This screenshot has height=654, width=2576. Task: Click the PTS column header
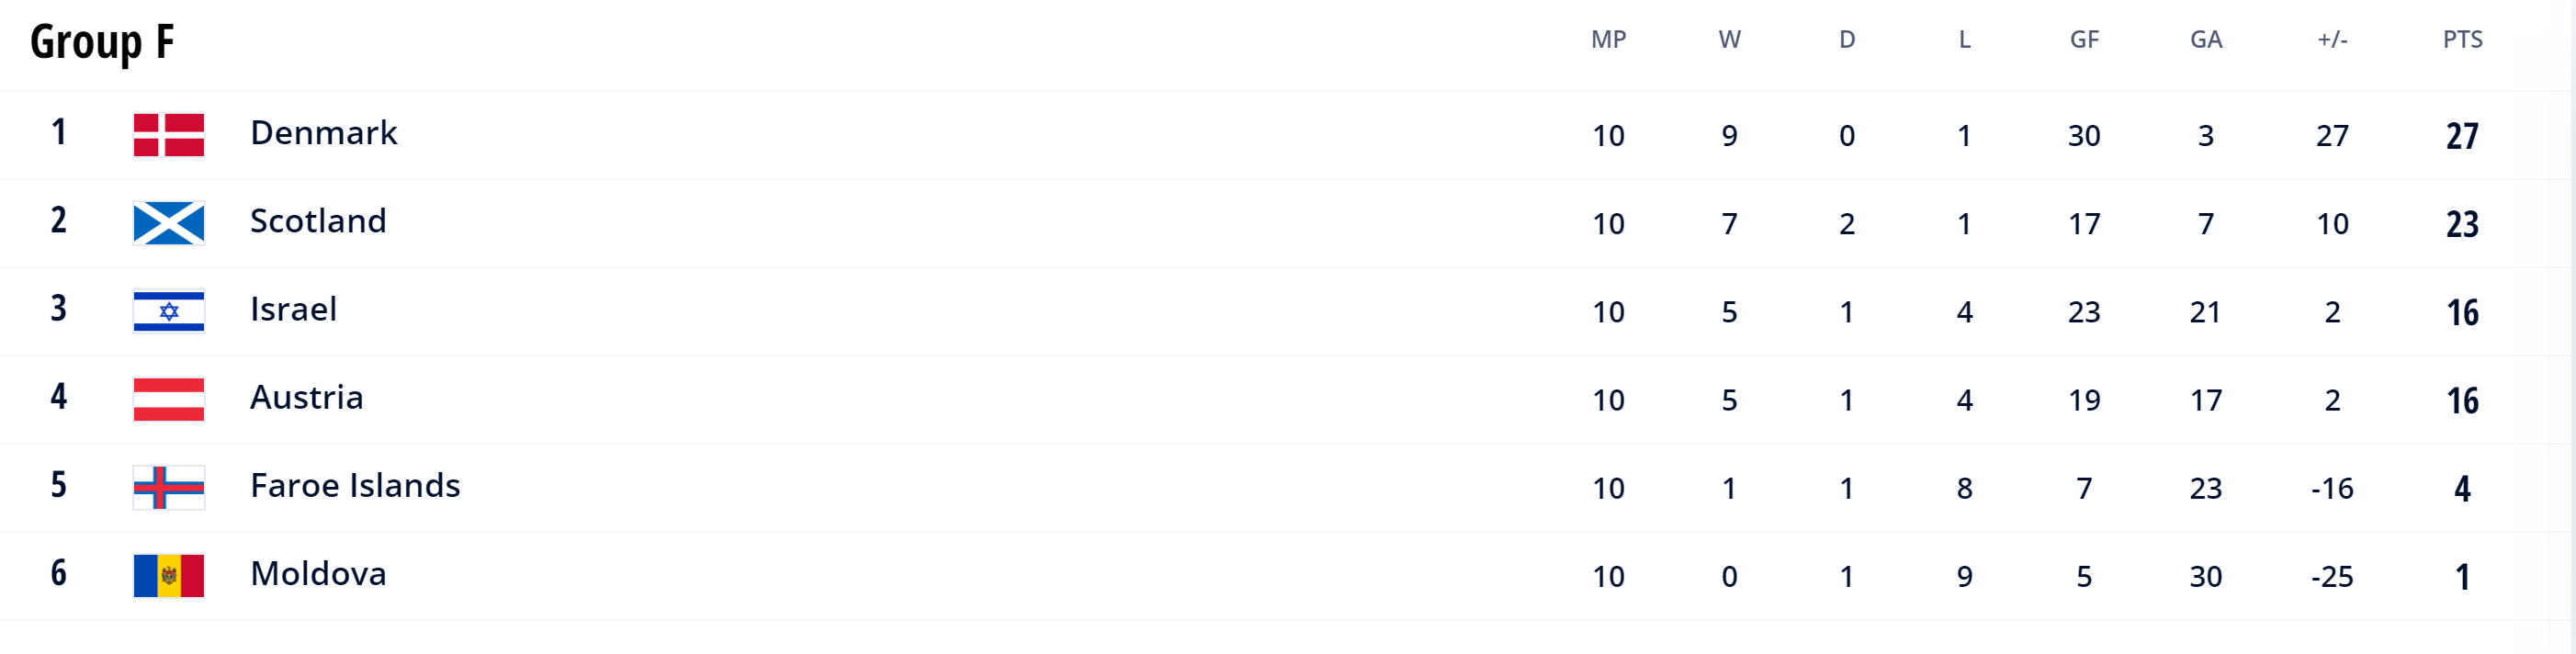(x=2462, y=40)
